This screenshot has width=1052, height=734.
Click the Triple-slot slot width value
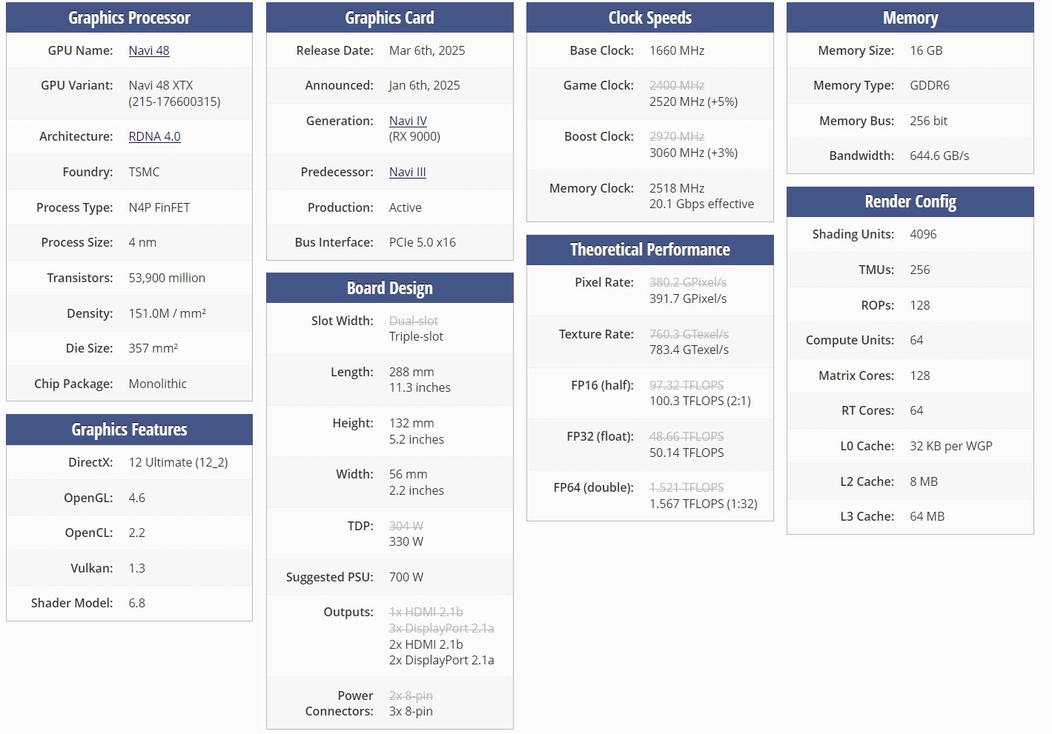click(416, 336)
